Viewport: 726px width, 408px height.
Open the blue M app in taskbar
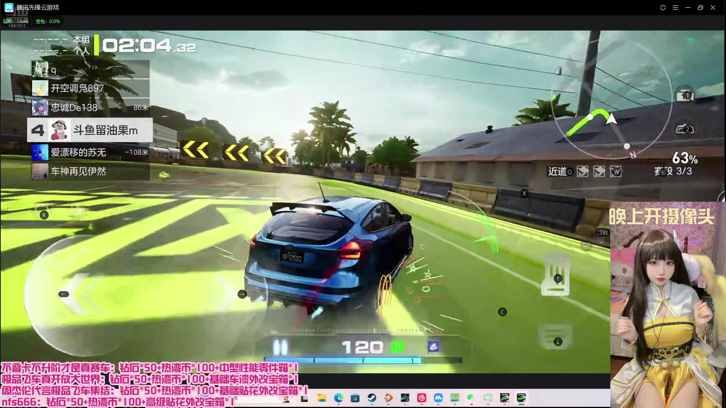[x=438, y=398]
